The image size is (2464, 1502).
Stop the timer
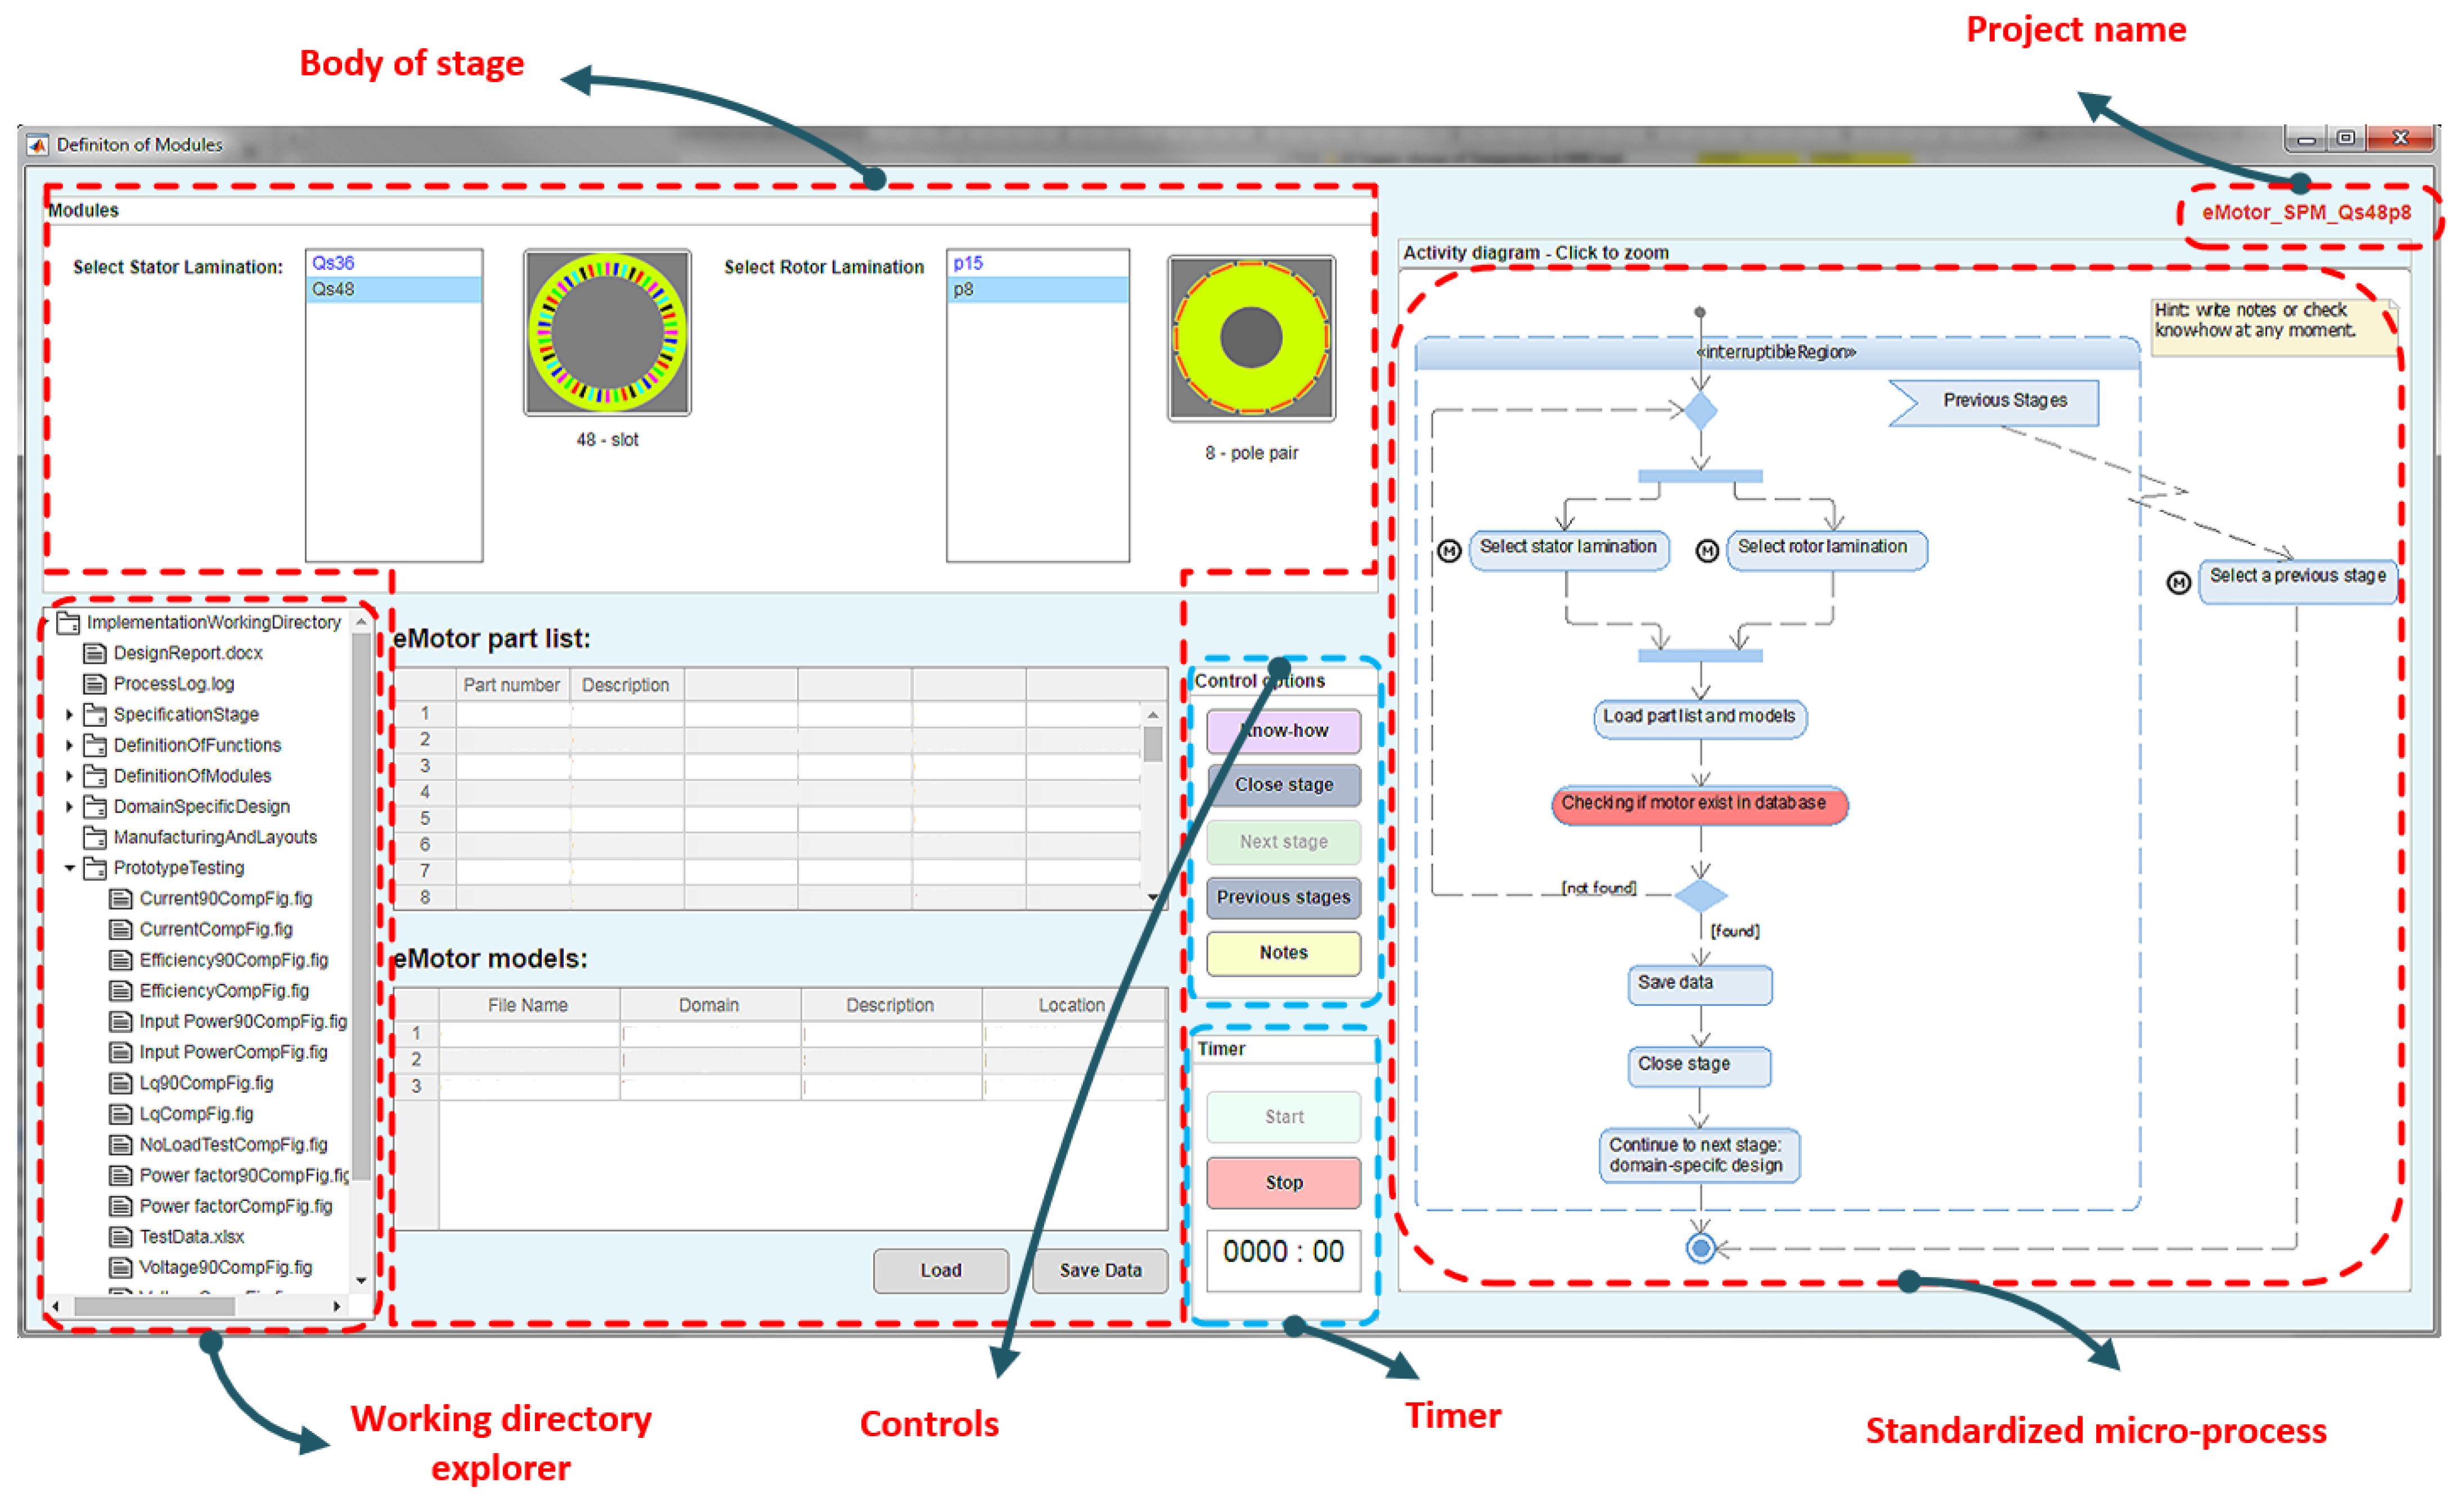1283,1183
